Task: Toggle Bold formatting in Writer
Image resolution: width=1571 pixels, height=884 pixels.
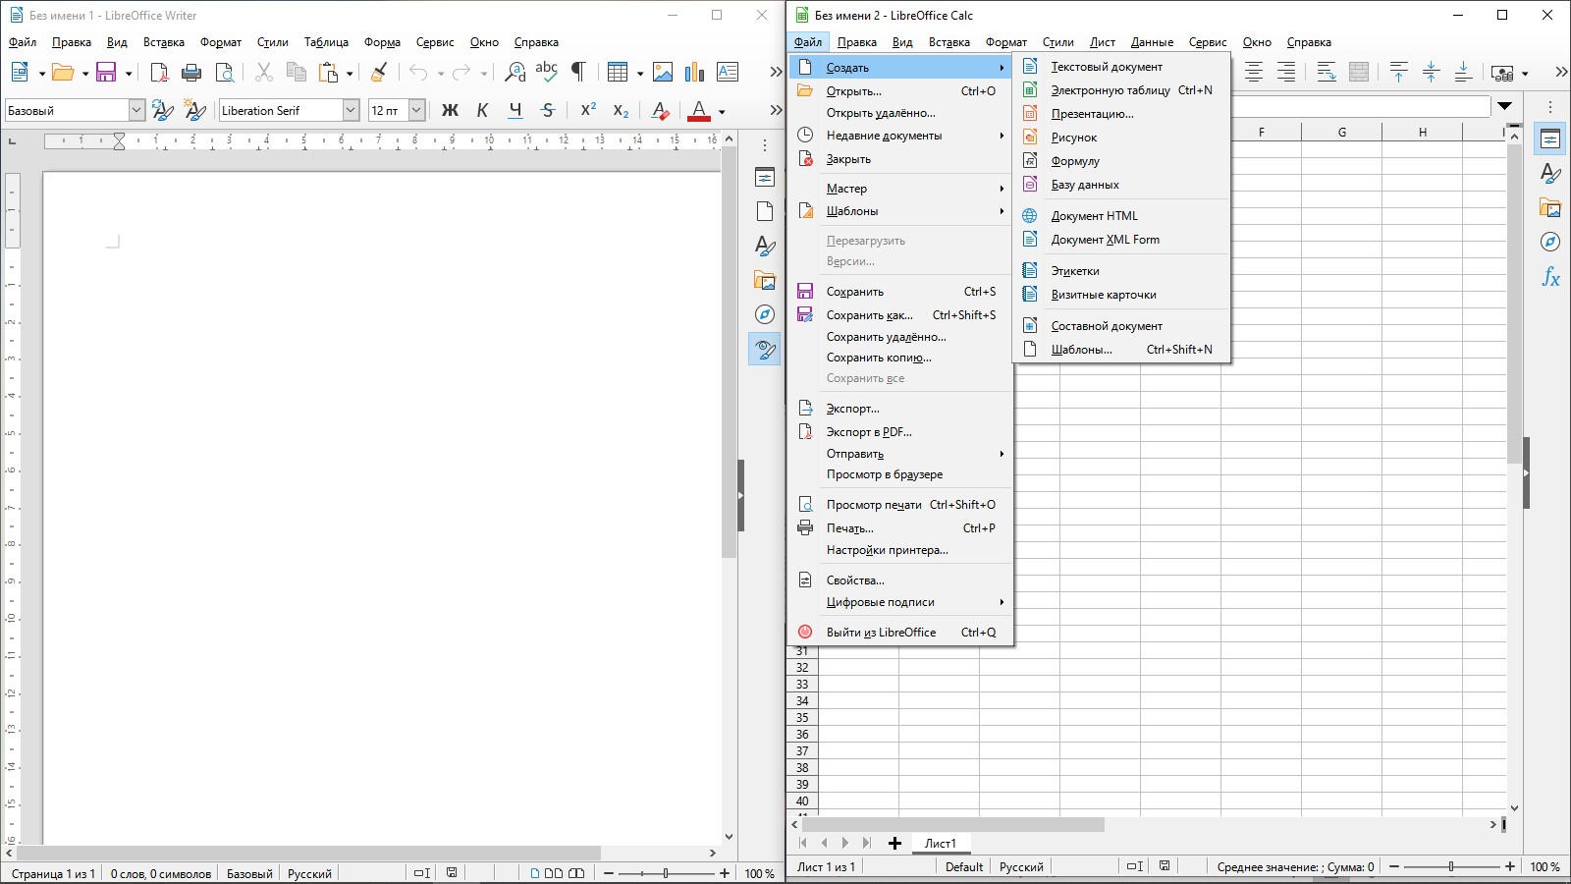Action: (x=450, y=110)
